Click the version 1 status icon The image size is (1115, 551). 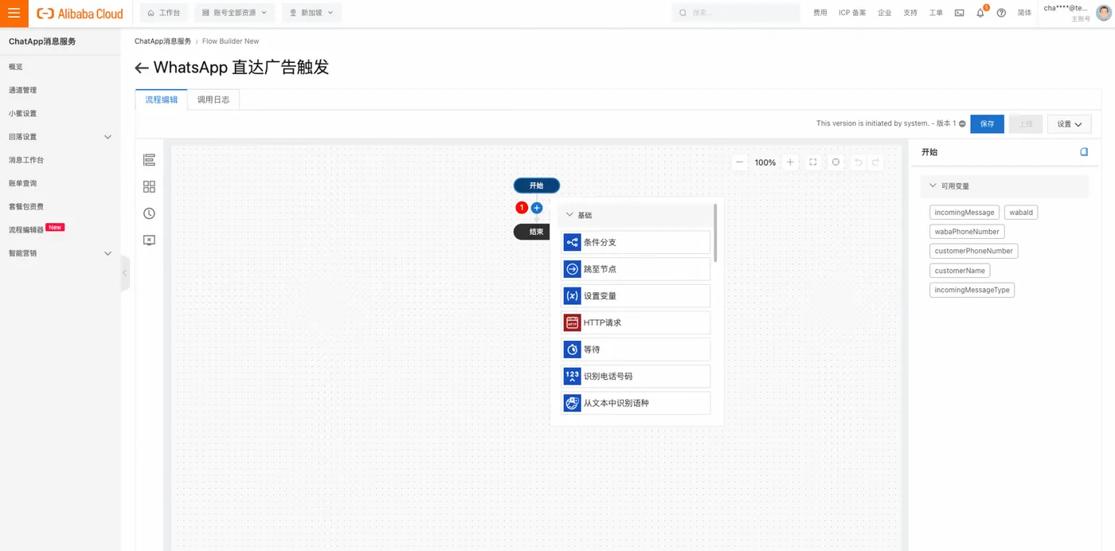click(x=962, y=124)
